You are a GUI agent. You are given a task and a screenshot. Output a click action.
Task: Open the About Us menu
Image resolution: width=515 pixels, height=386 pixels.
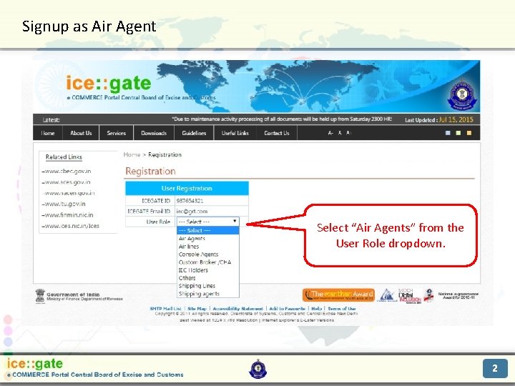point(81,133)
